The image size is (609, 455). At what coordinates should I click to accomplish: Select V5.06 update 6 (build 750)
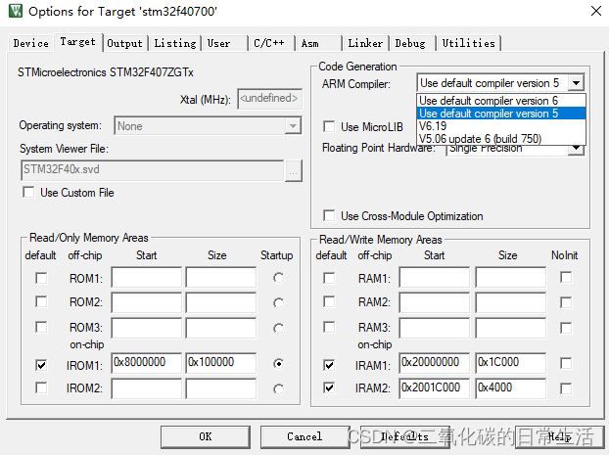click(x=501, y=139)
